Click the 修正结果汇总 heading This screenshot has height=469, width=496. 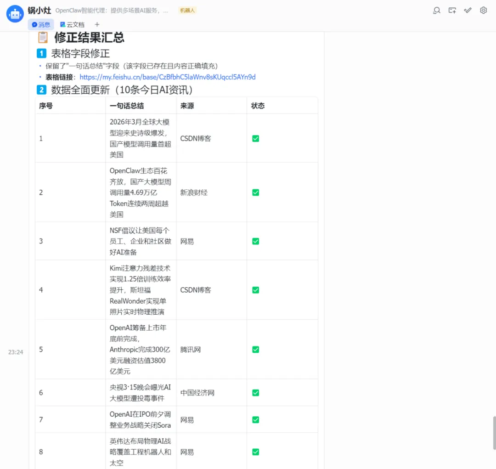(89, 37)
